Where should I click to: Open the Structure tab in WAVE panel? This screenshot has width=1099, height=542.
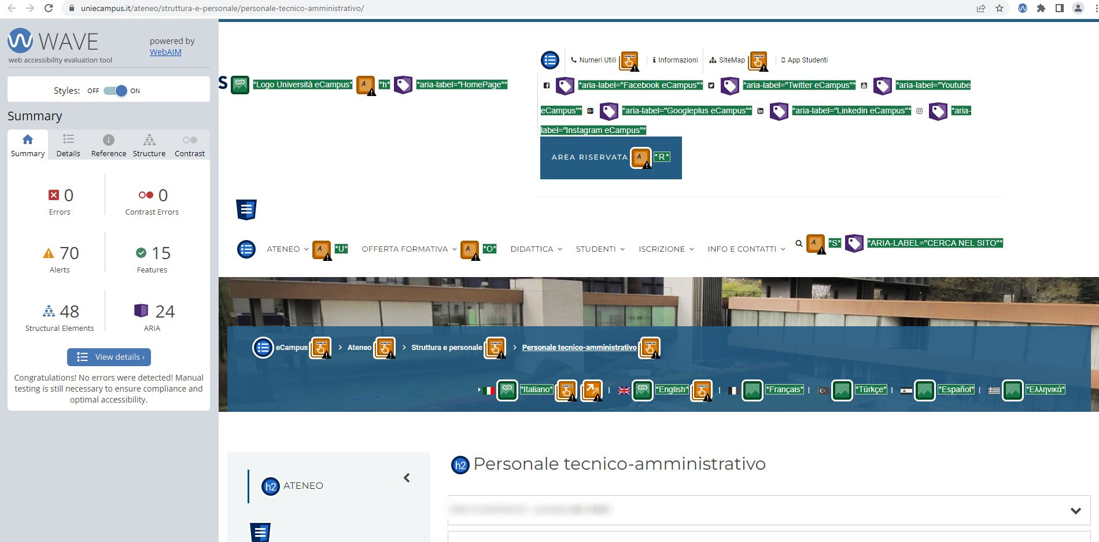(x=149, y=146)
